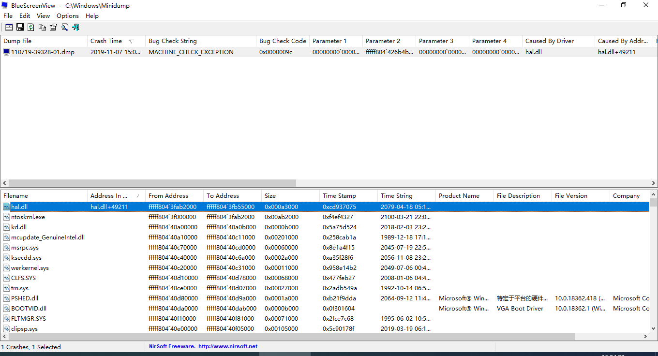Sort crashes by Crash Time header
The width and height of the screenshot is (658, 356).
click(116, 41)
